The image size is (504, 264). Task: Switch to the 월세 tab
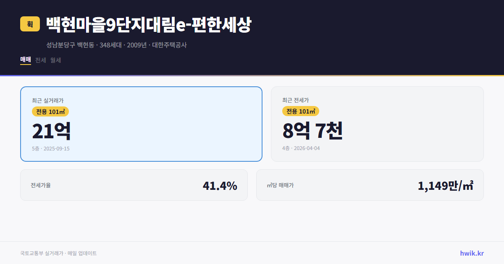pyautogui.click(x=55, y=60)
